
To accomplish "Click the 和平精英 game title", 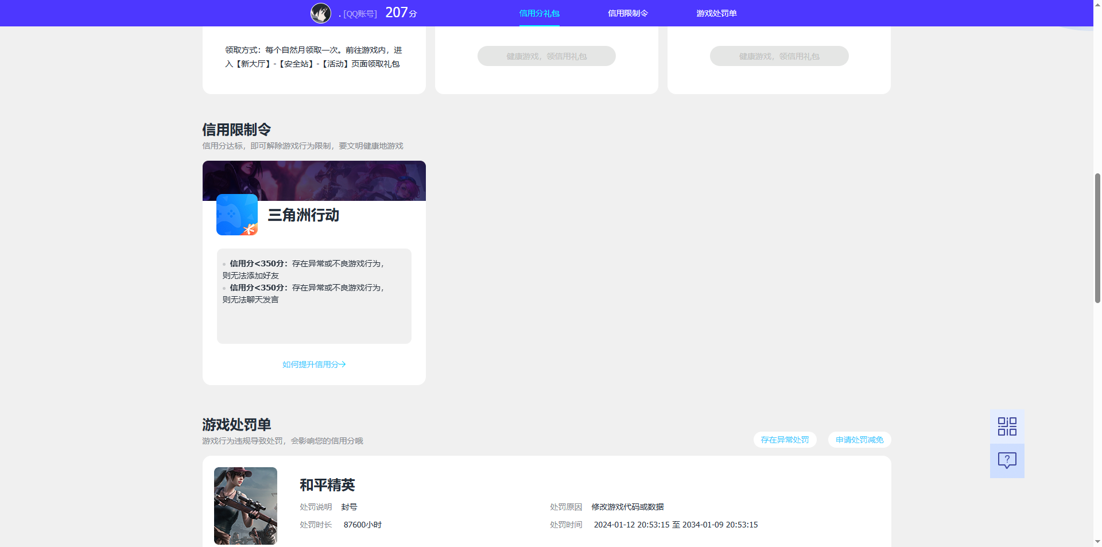I will (x=327, y=485).
